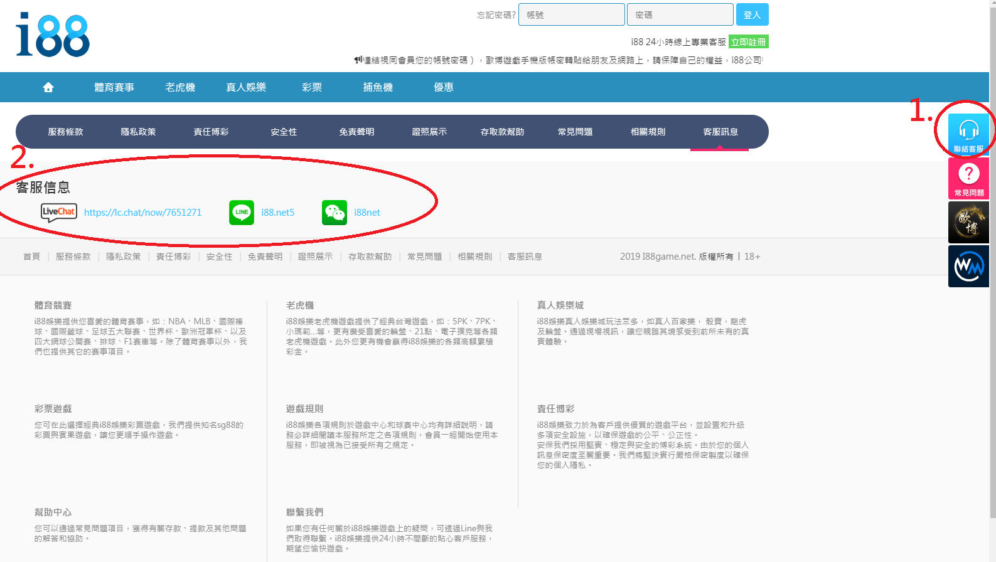Open the 捕魚機 menu
The image size is (996, 562).
pos(378,87)
